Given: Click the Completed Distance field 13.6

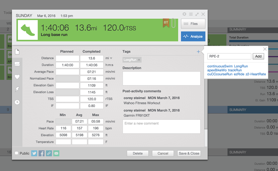Looking at the screenshot, I should [92, 58].
